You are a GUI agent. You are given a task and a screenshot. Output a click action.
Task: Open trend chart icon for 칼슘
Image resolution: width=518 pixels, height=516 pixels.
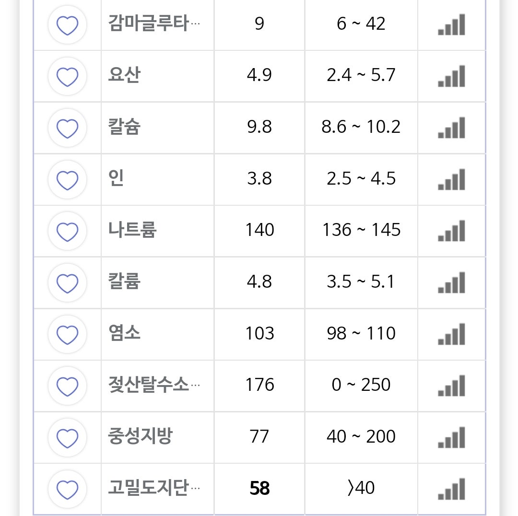point(451,128)
